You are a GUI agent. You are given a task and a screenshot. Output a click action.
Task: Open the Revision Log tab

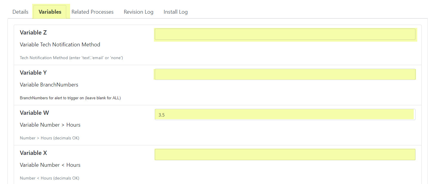[138, 12]
